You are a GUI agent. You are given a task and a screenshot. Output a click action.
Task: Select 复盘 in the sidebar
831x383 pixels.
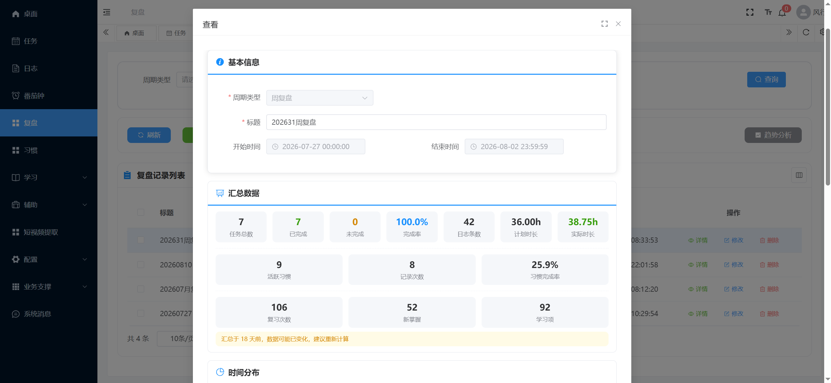tap(49, 123)
